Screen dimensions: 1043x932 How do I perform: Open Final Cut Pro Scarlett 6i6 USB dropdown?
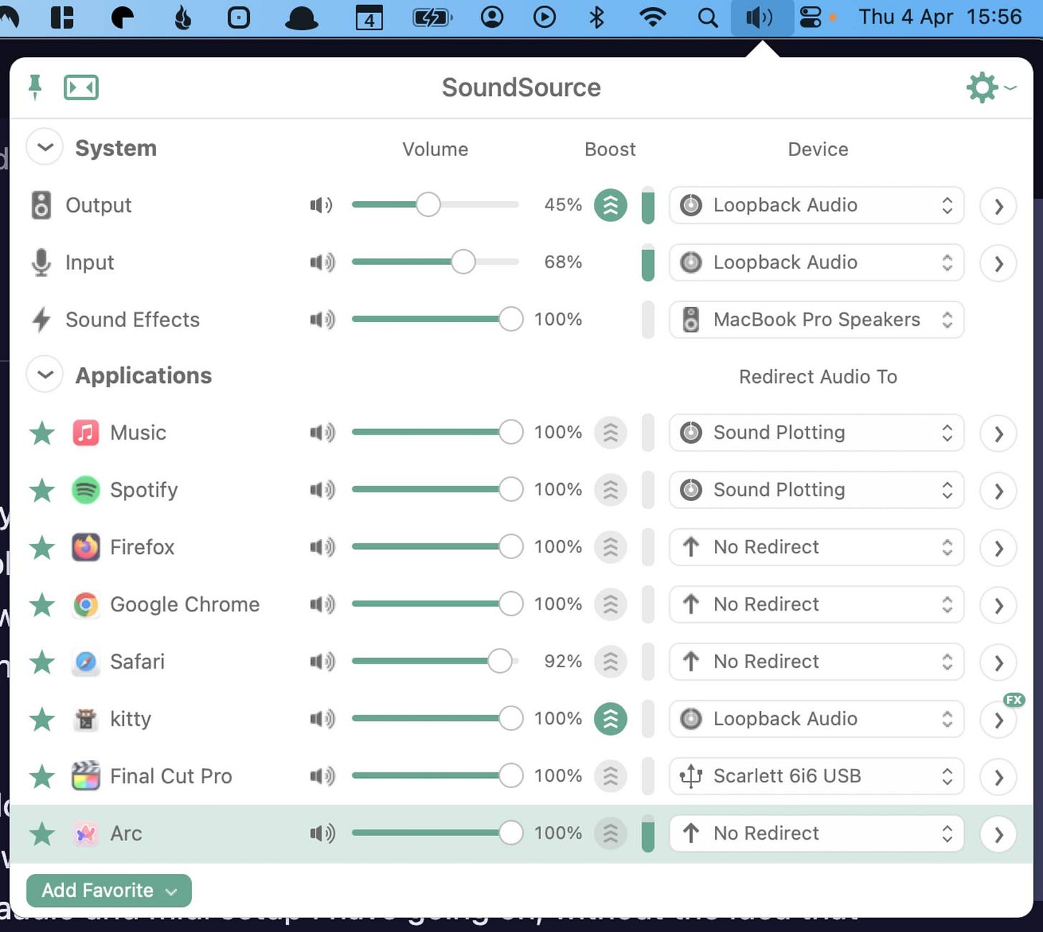coord(817,777)
